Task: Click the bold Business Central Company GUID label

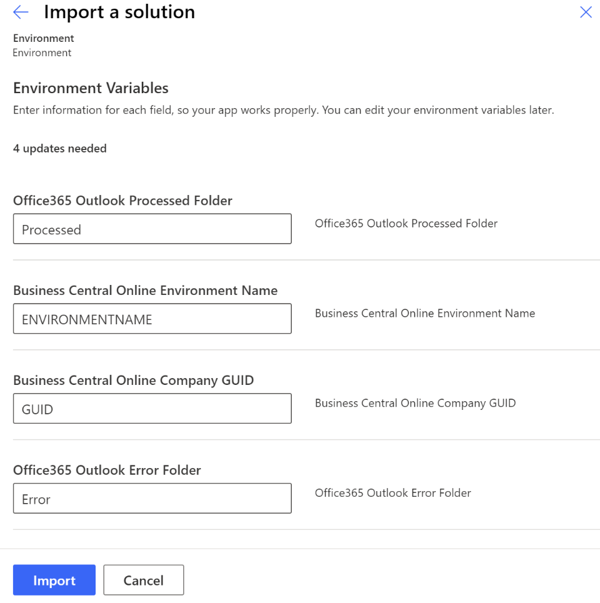Action: click(133, 381)
